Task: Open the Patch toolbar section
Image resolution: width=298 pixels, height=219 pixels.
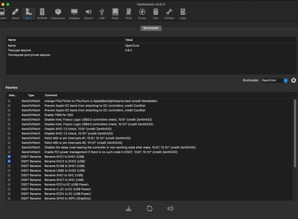Action: coord(15,14)
